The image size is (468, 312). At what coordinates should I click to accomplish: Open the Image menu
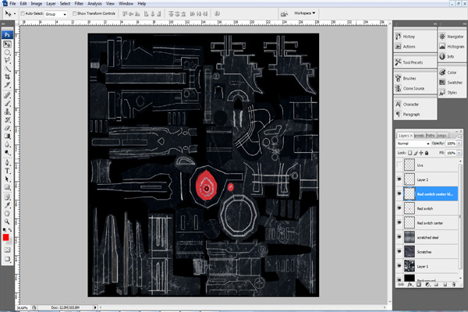pyautogui.click(x=37, y=4)
